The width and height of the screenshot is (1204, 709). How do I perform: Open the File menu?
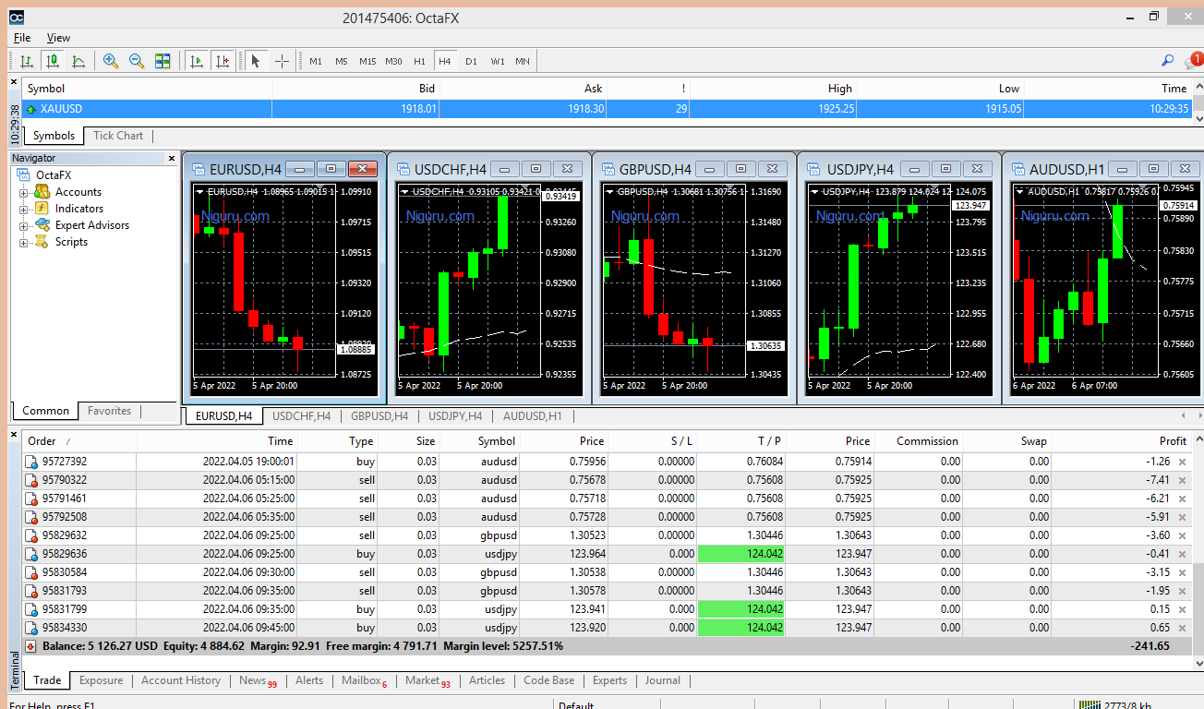click(x=22, y=38)
